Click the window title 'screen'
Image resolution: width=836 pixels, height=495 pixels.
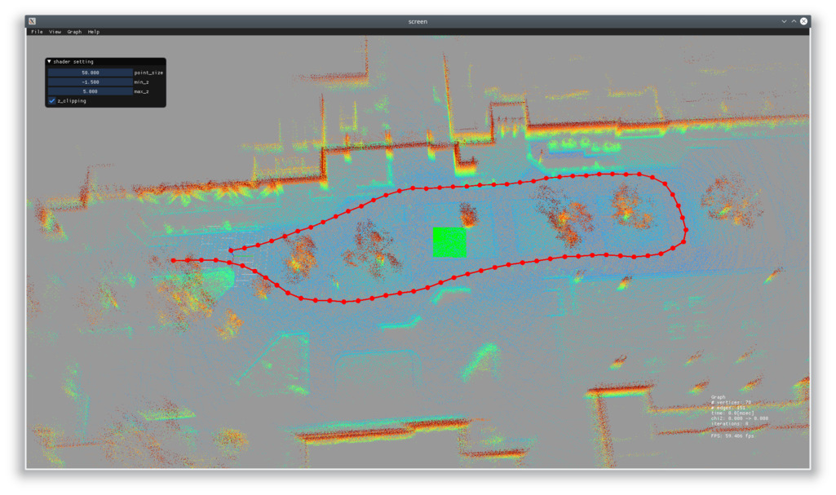coord(418,22)
